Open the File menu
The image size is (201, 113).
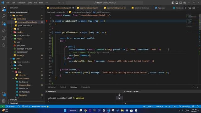(8, 3)
